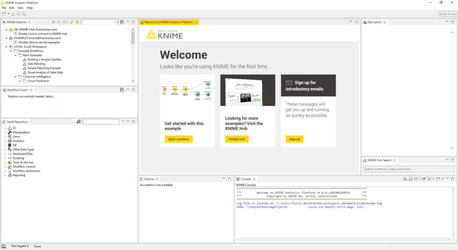Click the KNIME Hub preview thumbnail

tap(248, 90)
